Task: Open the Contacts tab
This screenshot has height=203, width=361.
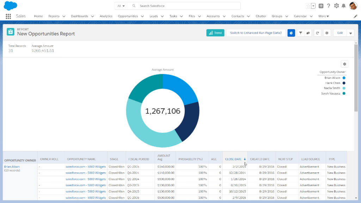Action: [238, 16]
